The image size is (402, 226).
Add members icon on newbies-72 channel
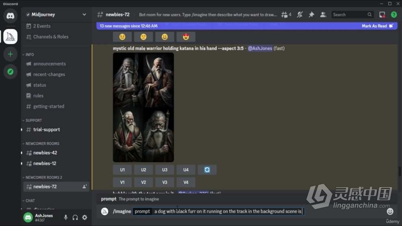[84, 187]
